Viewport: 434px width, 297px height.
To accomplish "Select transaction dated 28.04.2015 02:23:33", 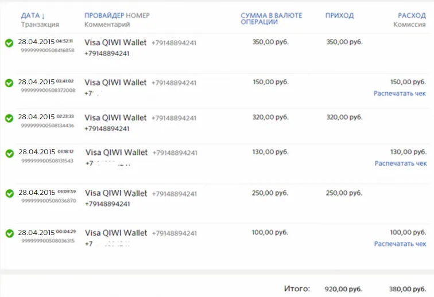I will [x=46, y=117].
